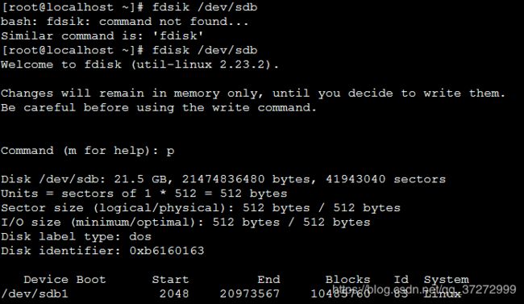Click the 'Sector size (logical/physical)' line
Screen dimensions: 524x304
click(201, 208)
